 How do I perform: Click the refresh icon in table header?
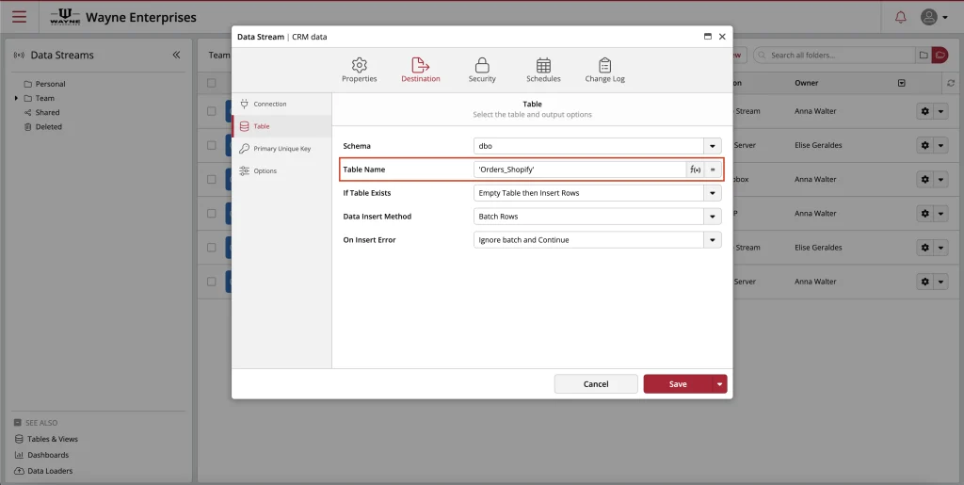951,83
